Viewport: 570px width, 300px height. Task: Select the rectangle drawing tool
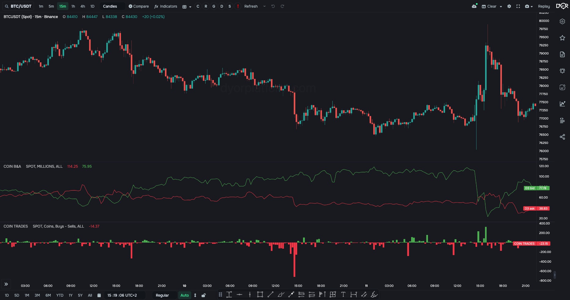[x=260, y=295]
